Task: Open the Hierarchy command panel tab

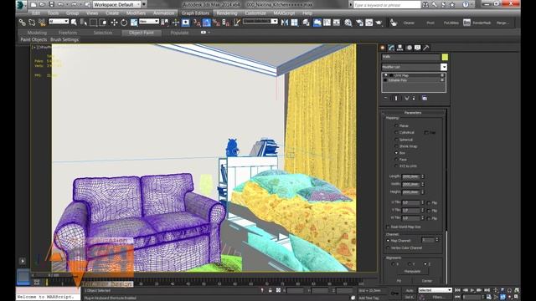Action: 400,48
